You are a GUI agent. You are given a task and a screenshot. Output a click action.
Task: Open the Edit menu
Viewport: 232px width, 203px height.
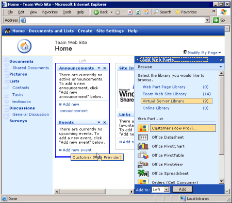(x=21, y=12)
